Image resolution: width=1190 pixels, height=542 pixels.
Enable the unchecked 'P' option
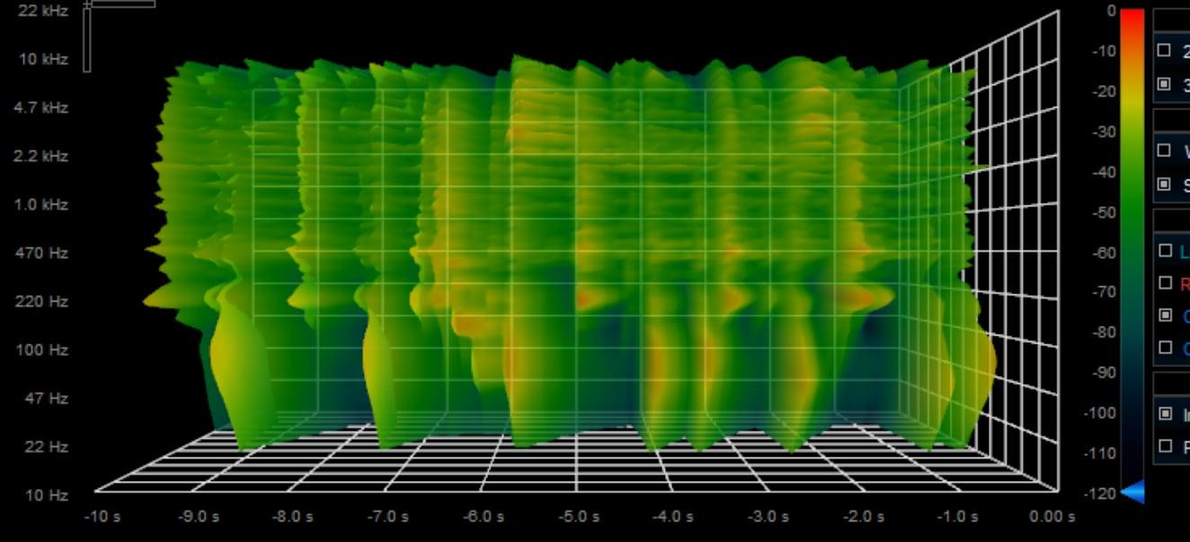coord(1165,446)
